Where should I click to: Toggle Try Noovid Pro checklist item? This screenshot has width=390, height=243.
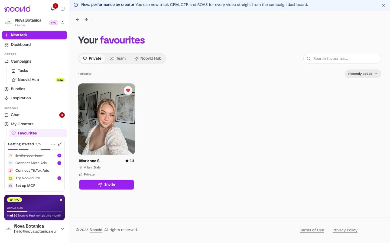(x=34, y=178)
